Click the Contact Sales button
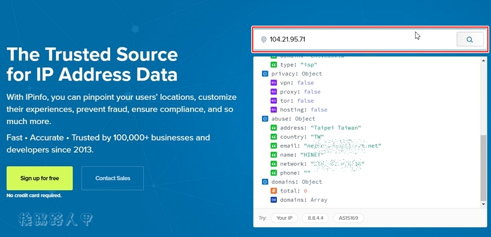 tap(112, 178)
